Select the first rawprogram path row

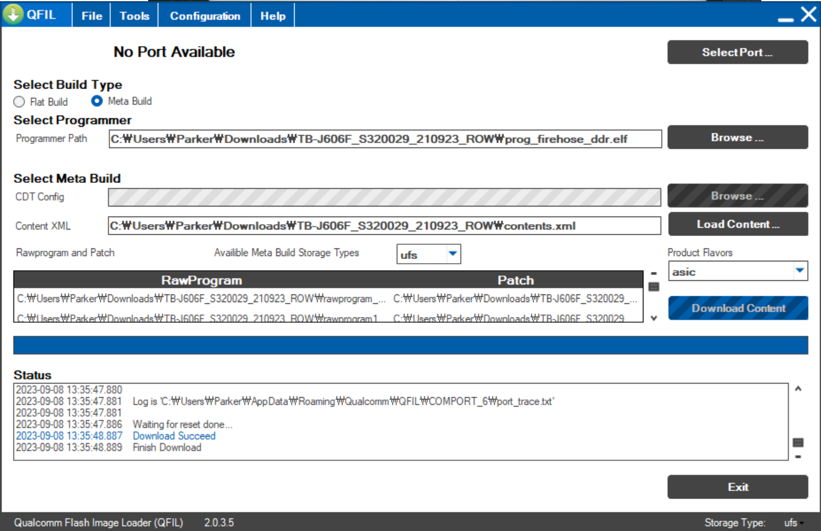[x=202, y=299]
